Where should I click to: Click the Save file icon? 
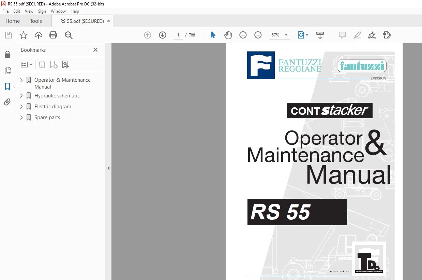[9, 35]
